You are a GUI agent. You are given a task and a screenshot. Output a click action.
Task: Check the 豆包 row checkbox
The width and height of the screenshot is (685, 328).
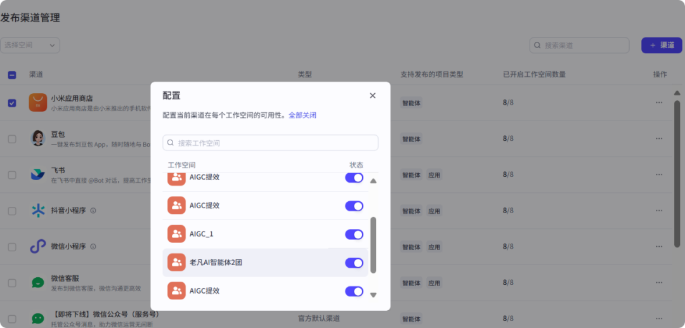(12, 139)
